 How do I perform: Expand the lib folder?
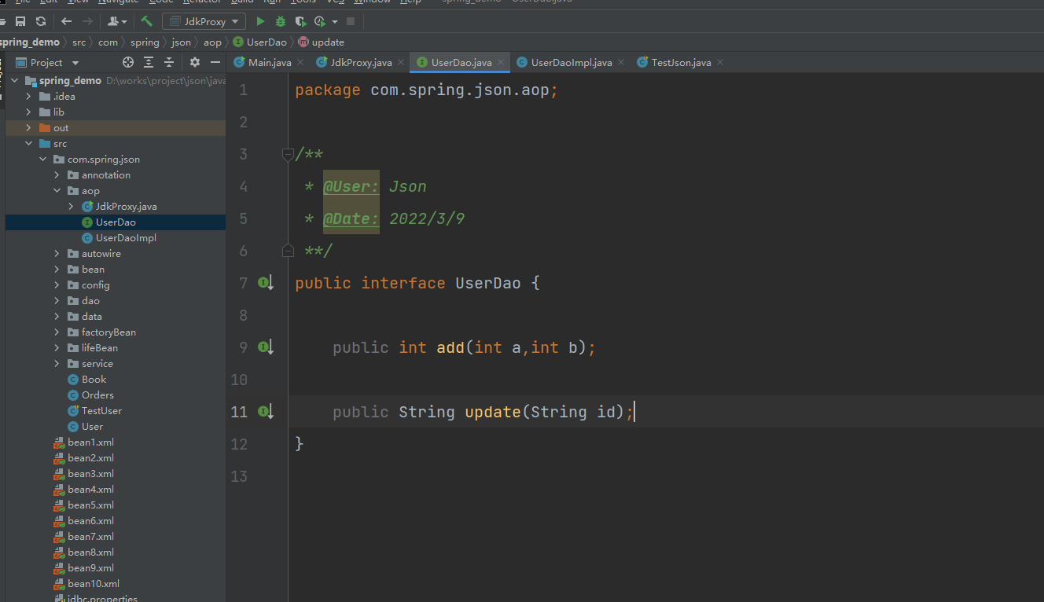pyautogui.click(x=29, y=112)
